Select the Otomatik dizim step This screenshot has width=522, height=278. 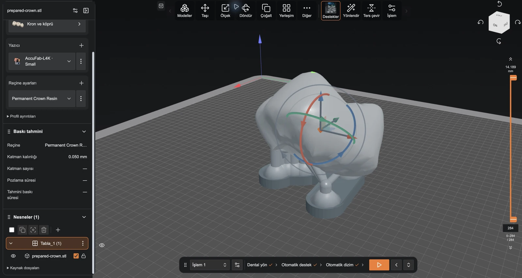(x=340, y=265)
